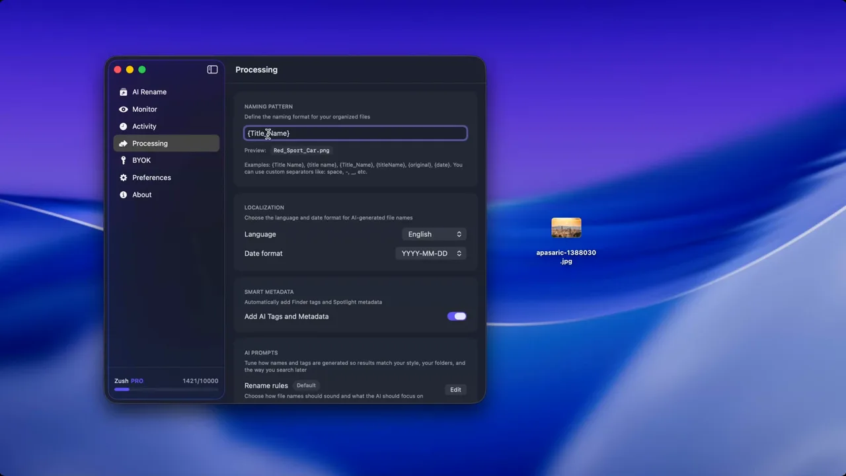Click the SMART METADATA section heading
Image resolution: width=846 pixels, height=476 pixels.
click(x=269, y=292)
